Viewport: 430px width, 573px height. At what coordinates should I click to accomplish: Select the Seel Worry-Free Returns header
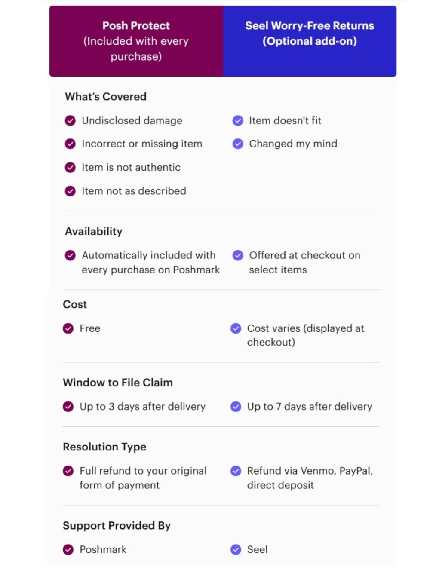point(310,41)
